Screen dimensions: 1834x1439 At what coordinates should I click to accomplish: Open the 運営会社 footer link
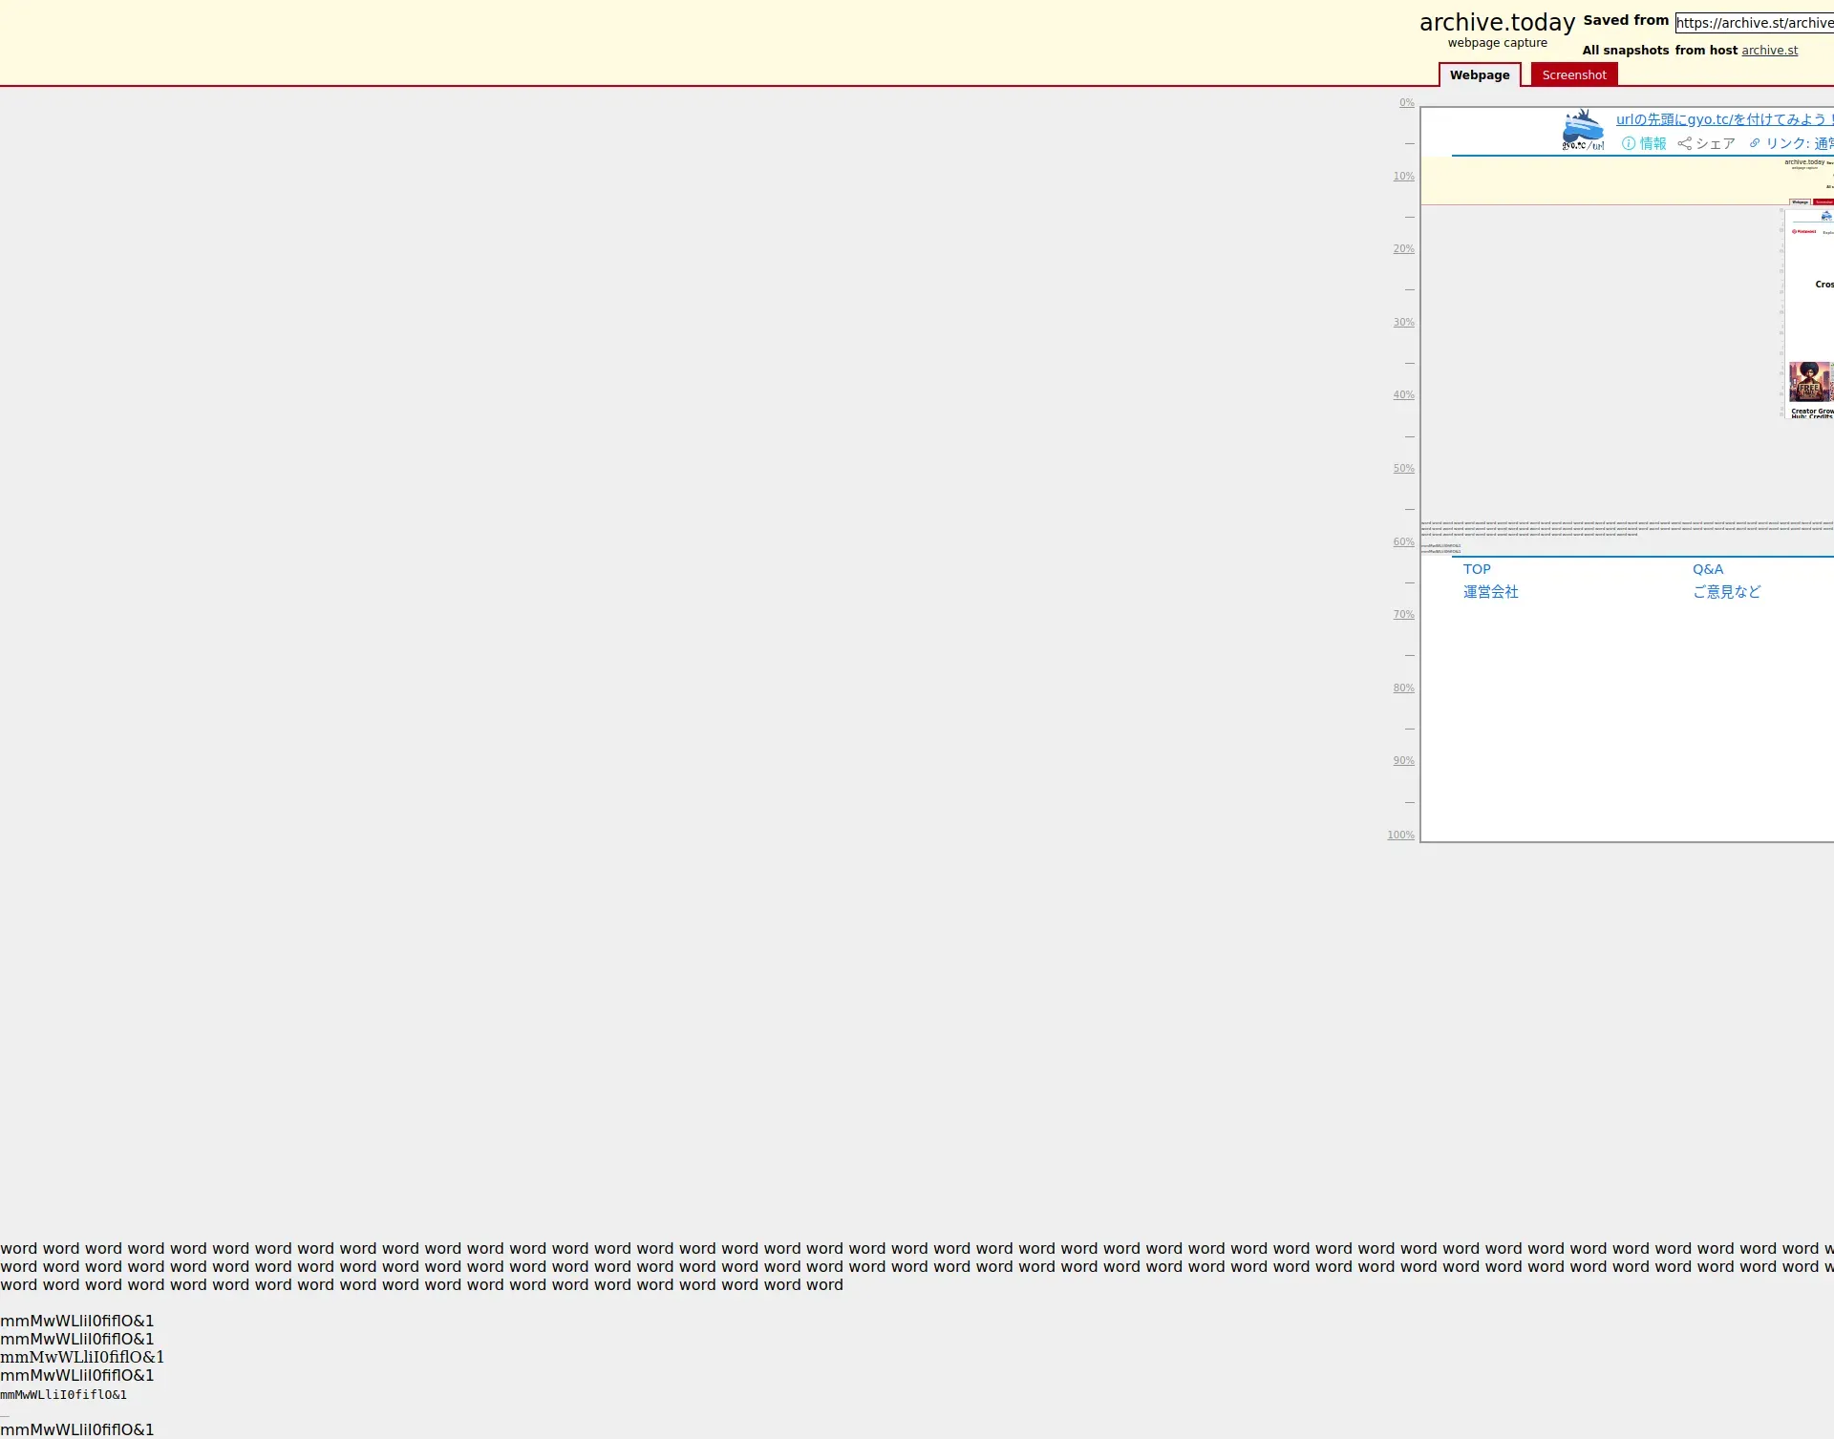1490,592
